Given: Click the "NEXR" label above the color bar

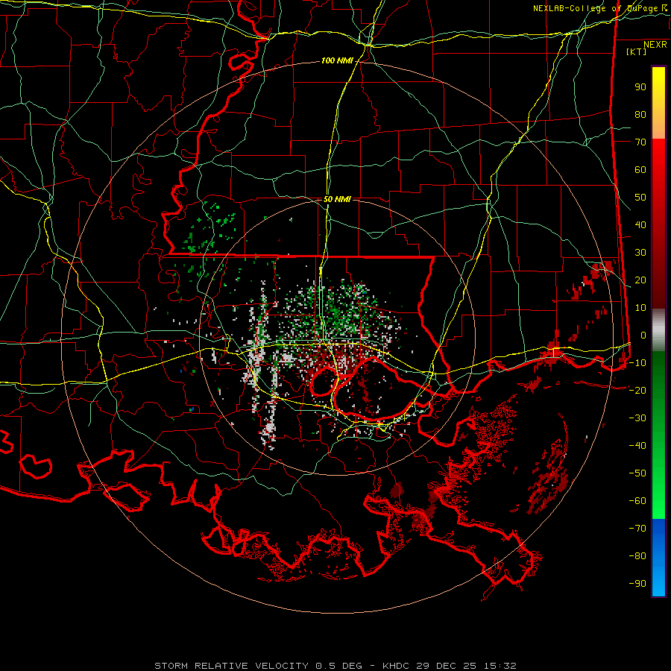Looking at the screenshot, I should pyautogui.click(x=655, y=45).
